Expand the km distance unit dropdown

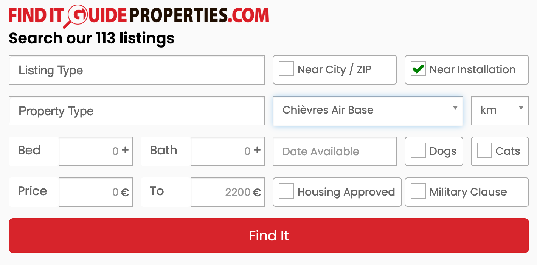(x=500, y=110)
